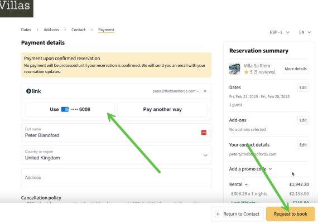Click the Fri, Feb 21, 2025 date range
318x224 pixels.
(x=259, y=97)
